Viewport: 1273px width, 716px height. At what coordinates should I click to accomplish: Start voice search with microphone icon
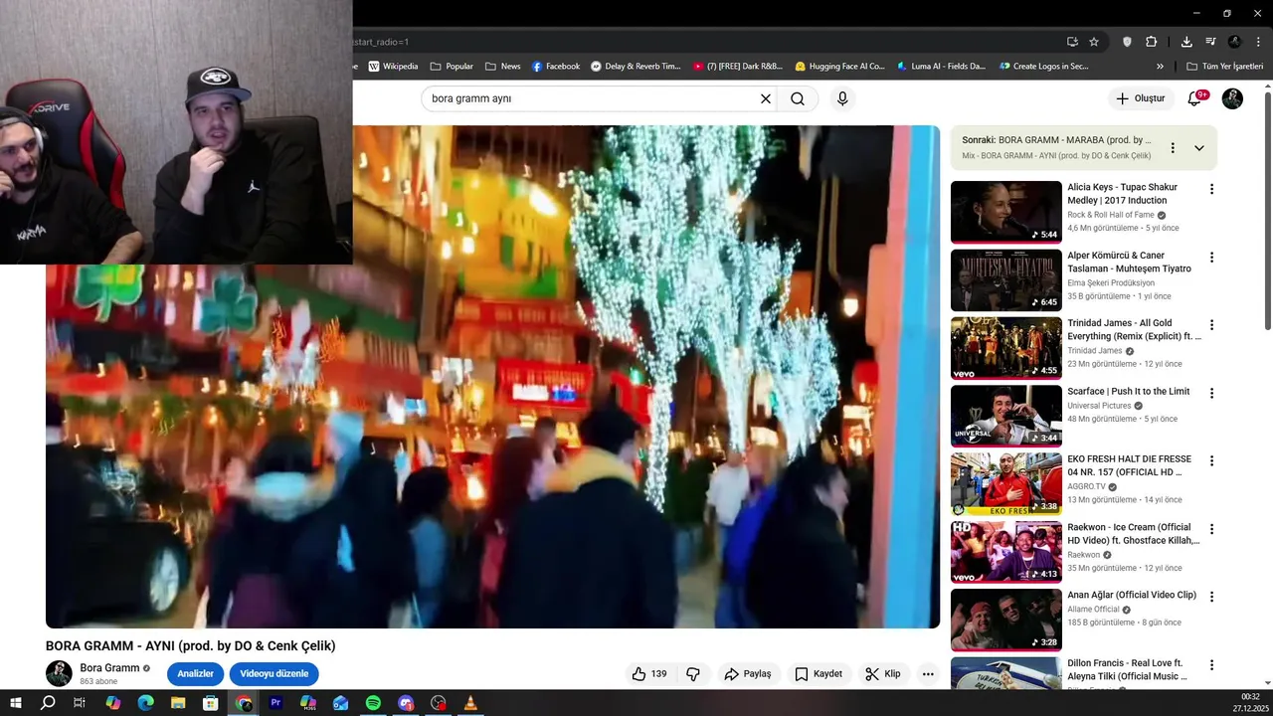click(842, 98)
